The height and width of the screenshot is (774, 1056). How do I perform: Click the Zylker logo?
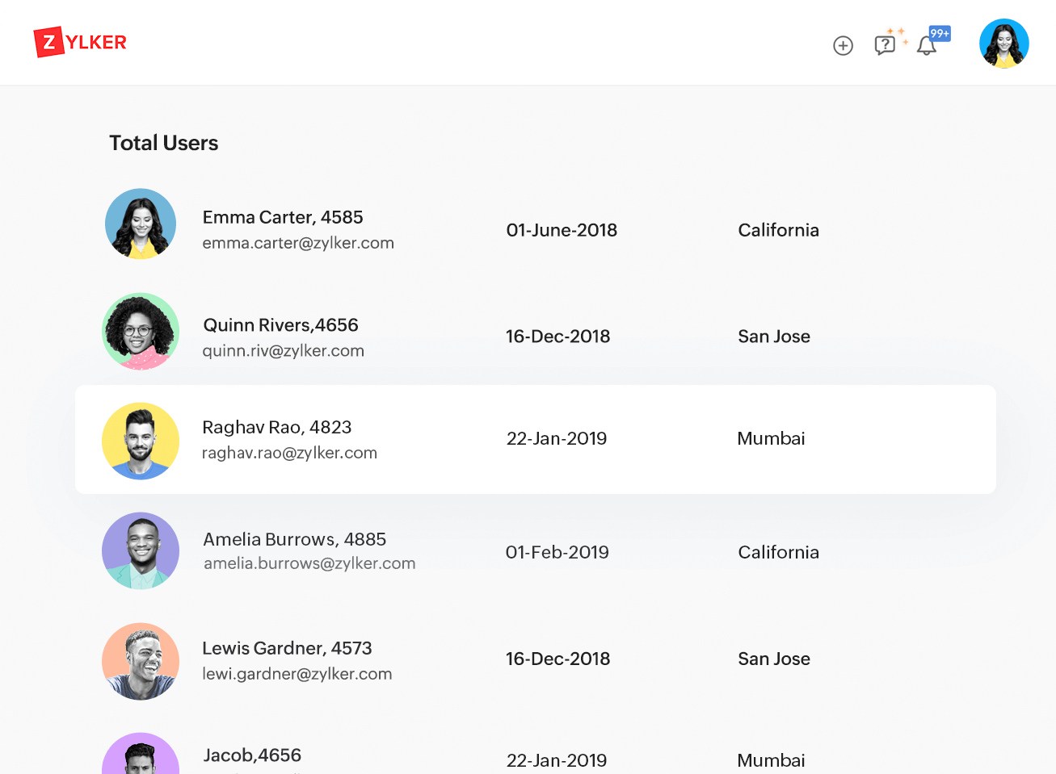(x=80, y=43)
